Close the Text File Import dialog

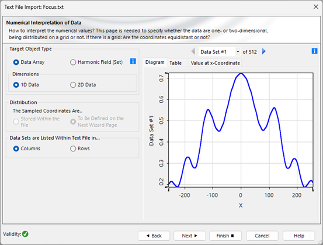(x=316, y=7)
